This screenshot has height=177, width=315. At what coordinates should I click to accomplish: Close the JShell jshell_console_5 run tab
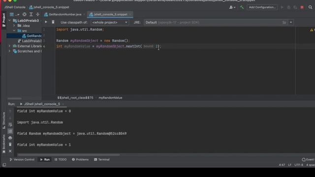pos(63,104)
